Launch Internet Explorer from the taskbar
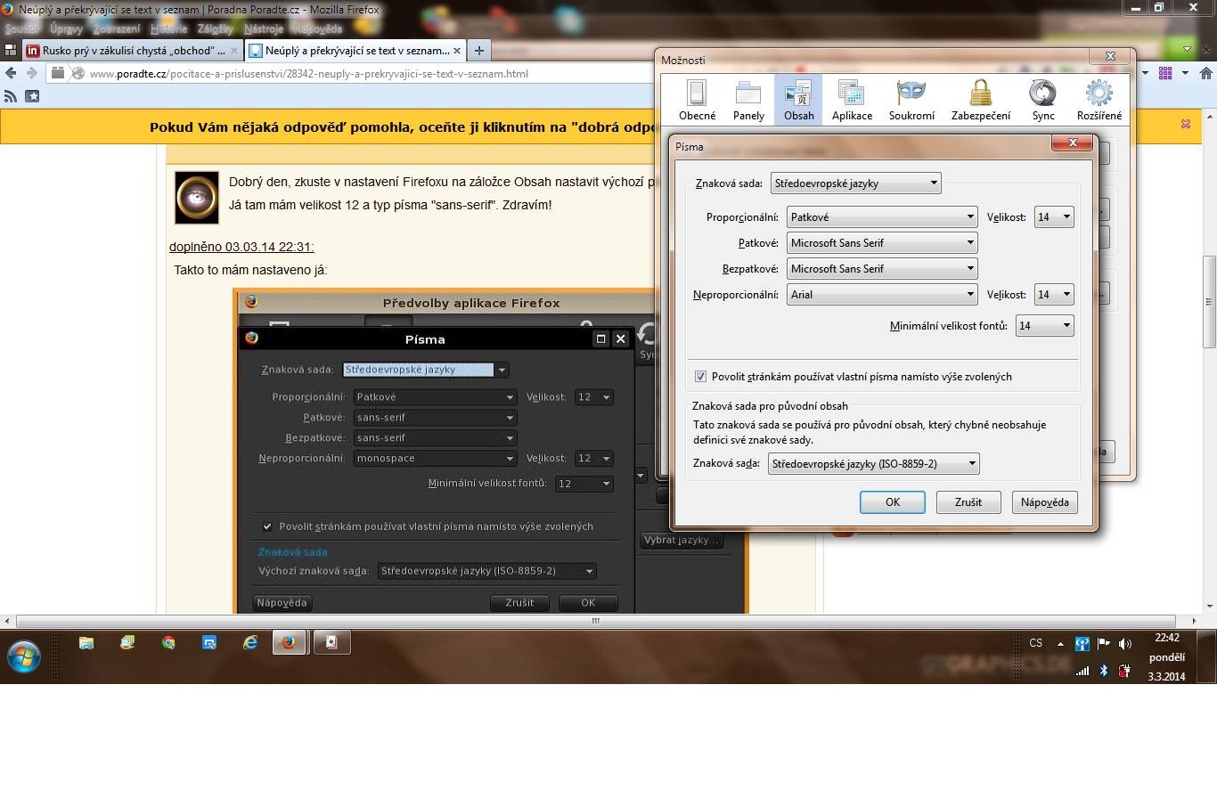1217x807 pixels. [x=250, y=642]
